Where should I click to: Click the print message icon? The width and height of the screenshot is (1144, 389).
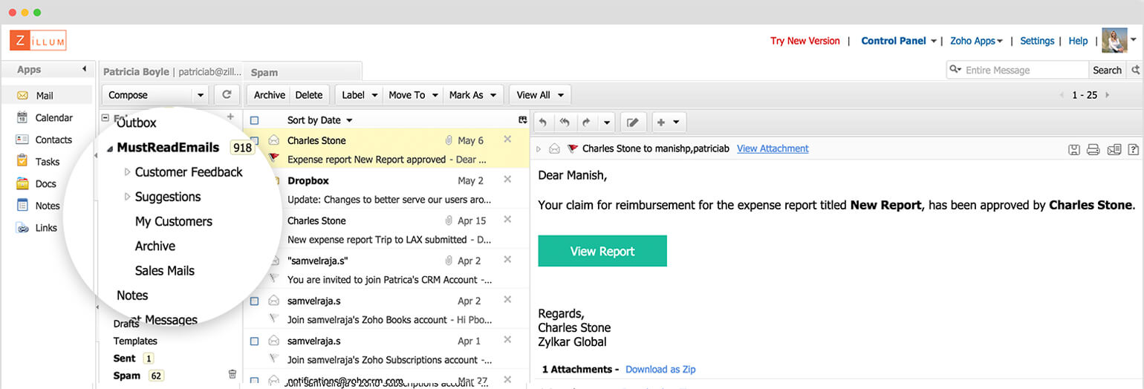tap(1093, 149)
